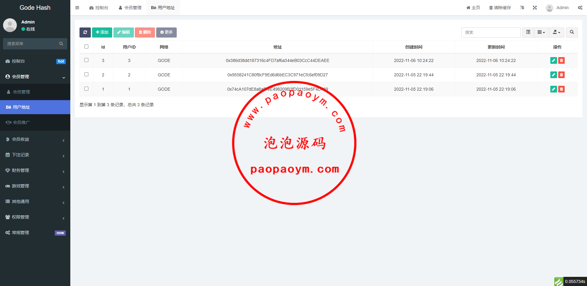Open 常规管理 in the sidebar
The image size is (587, 286).
(x=35, y=233)
